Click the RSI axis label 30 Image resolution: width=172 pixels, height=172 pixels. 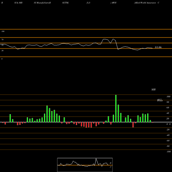click(2, 51)
